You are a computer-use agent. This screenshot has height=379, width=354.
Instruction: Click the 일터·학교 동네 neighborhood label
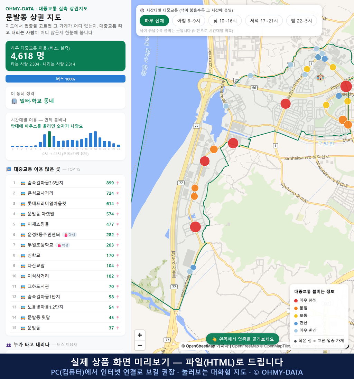pos(37,101)
